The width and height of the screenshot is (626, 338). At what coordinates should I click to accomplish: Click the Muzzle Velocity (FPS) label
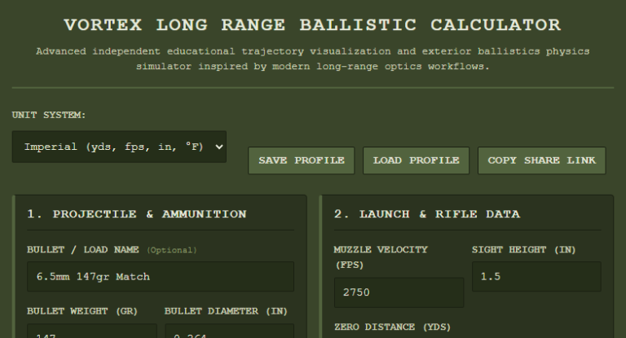coord(381,257)
